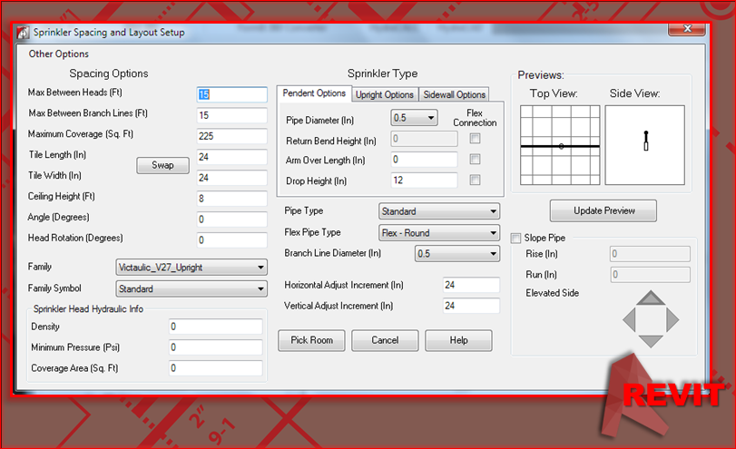Enable the Slope Pipe checkbox
This screenshot has height=449, width=736.
(x=516, y=238)
